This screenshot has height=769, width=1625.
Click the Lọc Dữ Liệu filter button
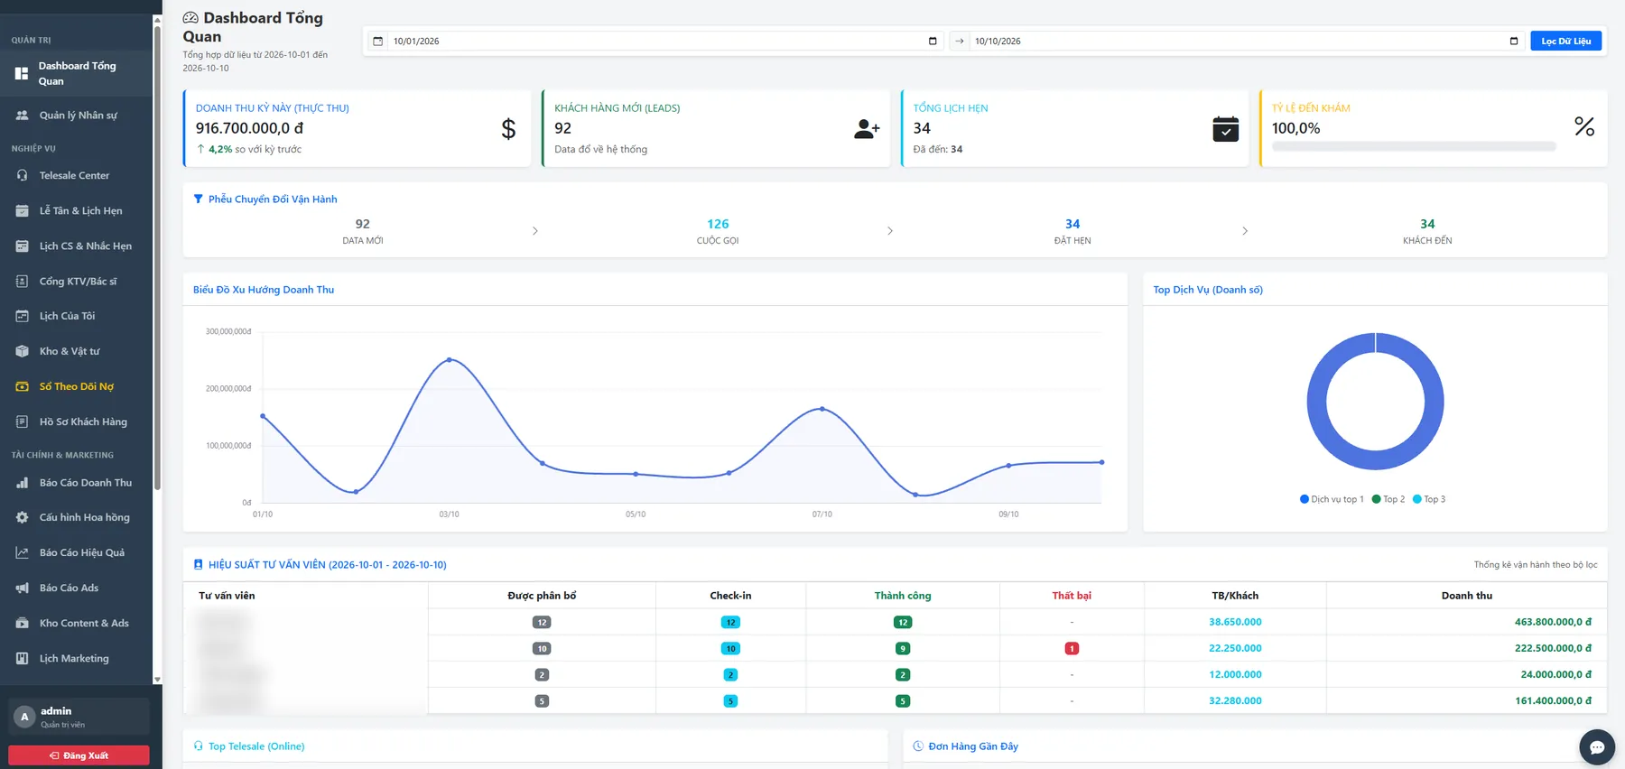(1565, 41)
